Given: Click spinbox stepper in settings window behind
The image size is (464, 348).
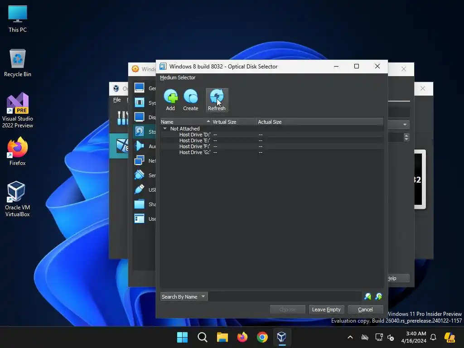Looking at the screenshot, I should tap(406, 137).
